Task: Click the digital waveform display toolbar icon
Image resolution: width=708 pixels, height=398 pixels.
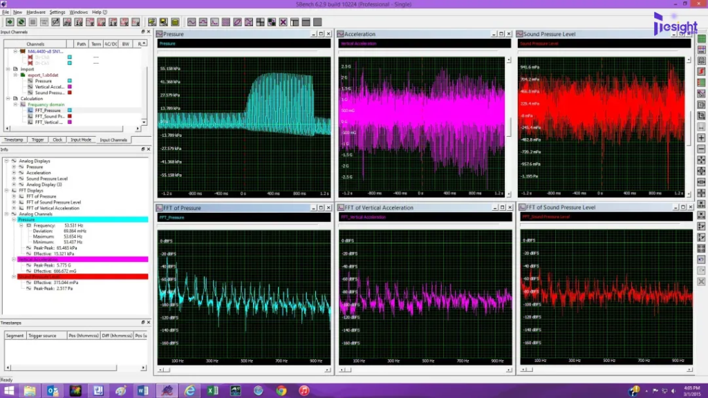Action: [203, 22]
